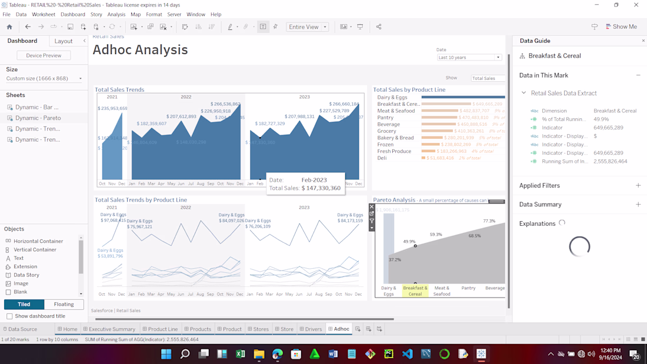Set object placement to Floating

pyautogui.click(x=64, y=304)
